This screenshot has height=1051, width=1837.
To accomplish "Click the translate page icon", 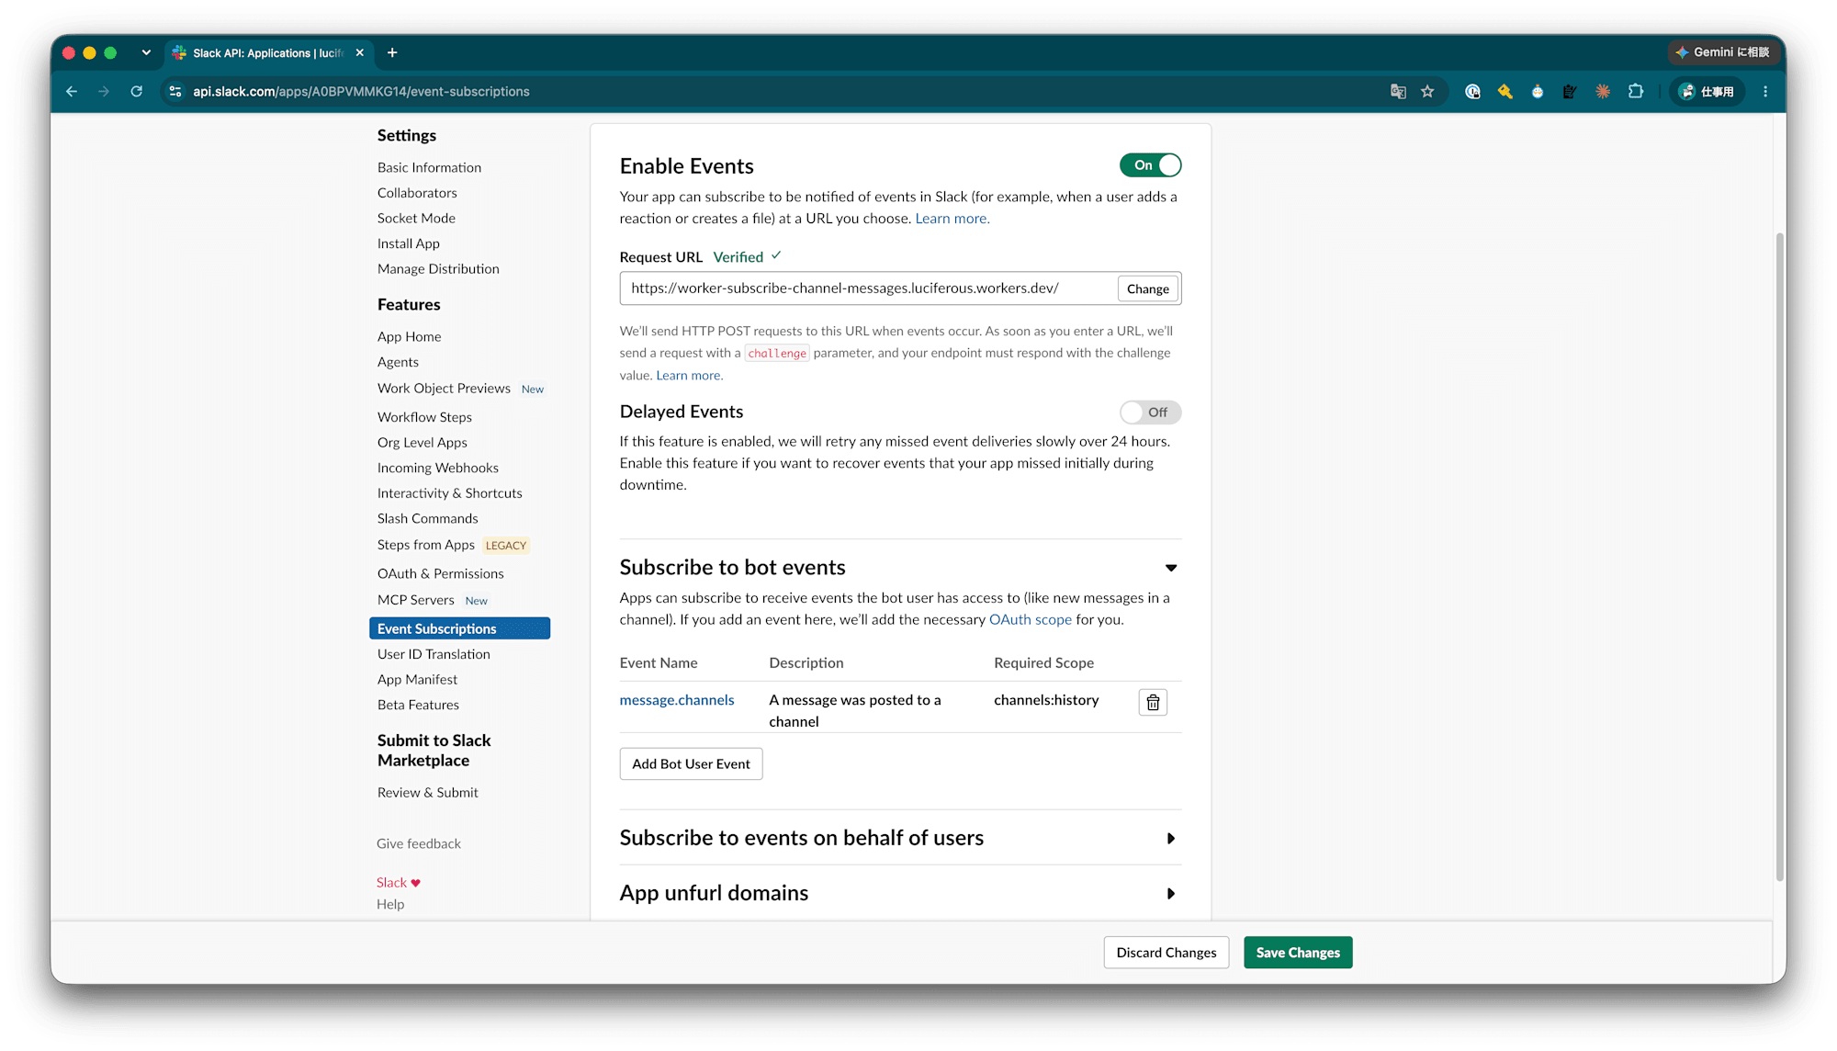I will pos(1398,92).
